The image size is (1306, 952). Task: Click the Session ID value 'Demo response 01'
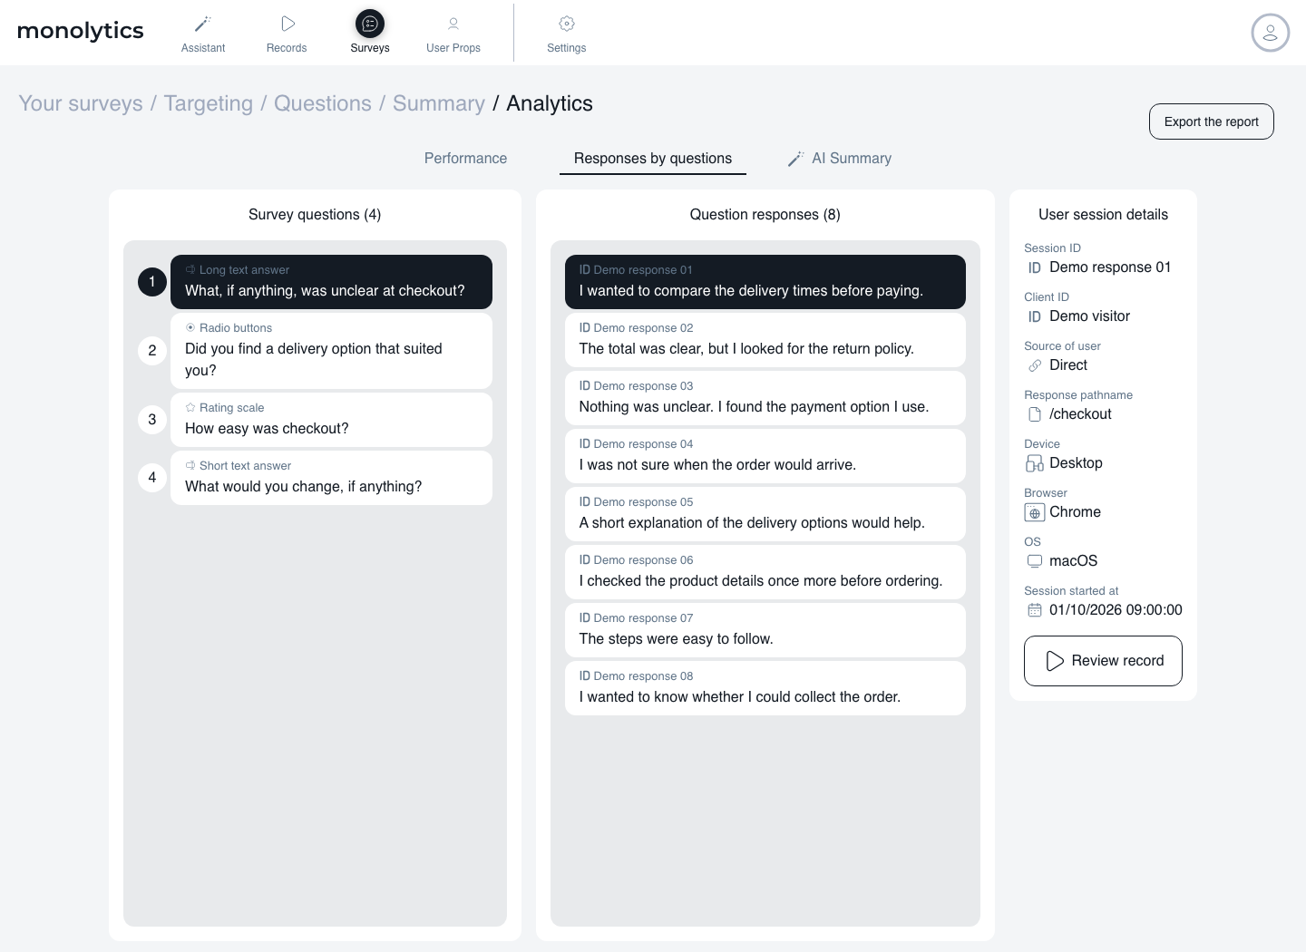click(x=1110, y=267)
